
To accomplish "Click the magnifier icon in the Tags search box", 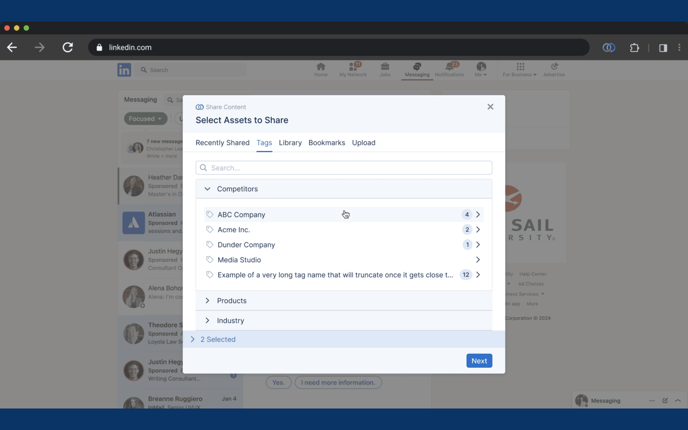I will pos(204,168).
